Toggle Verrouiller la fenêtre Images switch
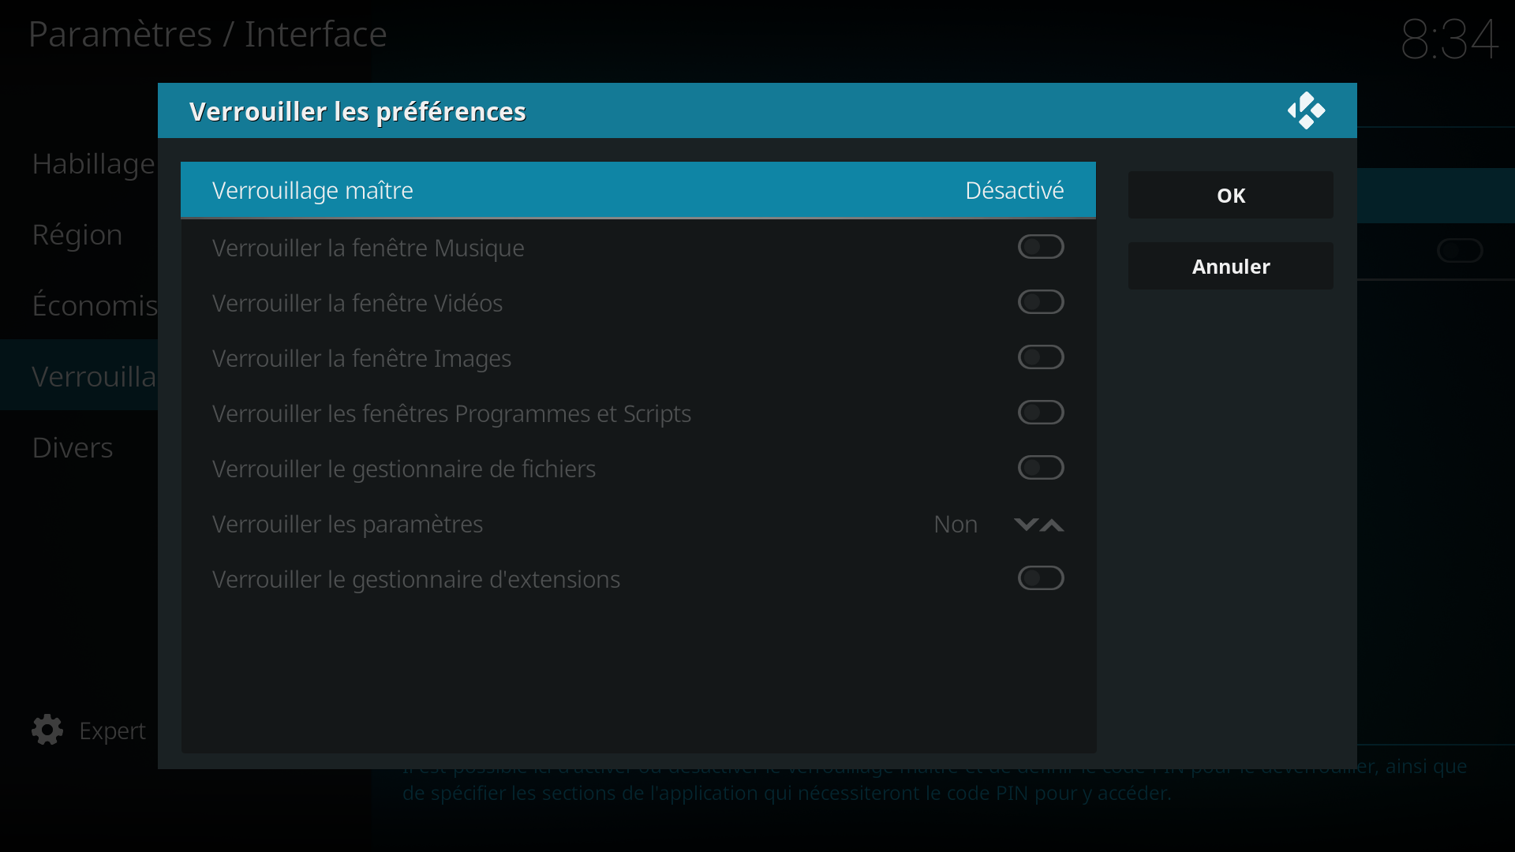The height and width of the screenshot is (852, 1515). [x=1041, y=357]
